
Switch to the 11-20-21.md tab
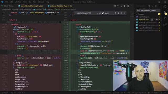(x=8, y=6)
